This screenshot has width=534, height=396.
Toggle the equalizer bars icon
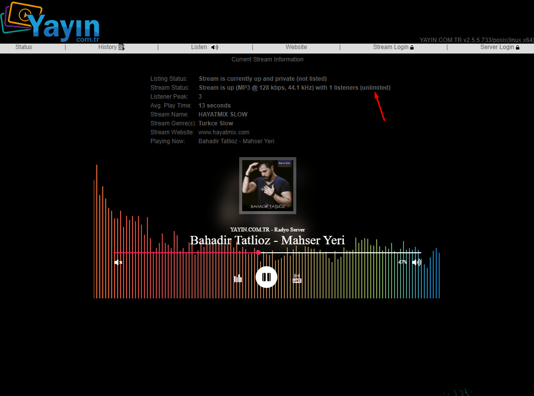click(x=238, y=279)
